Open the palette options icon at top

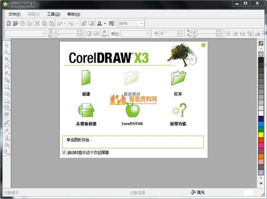tap(261, 43)
